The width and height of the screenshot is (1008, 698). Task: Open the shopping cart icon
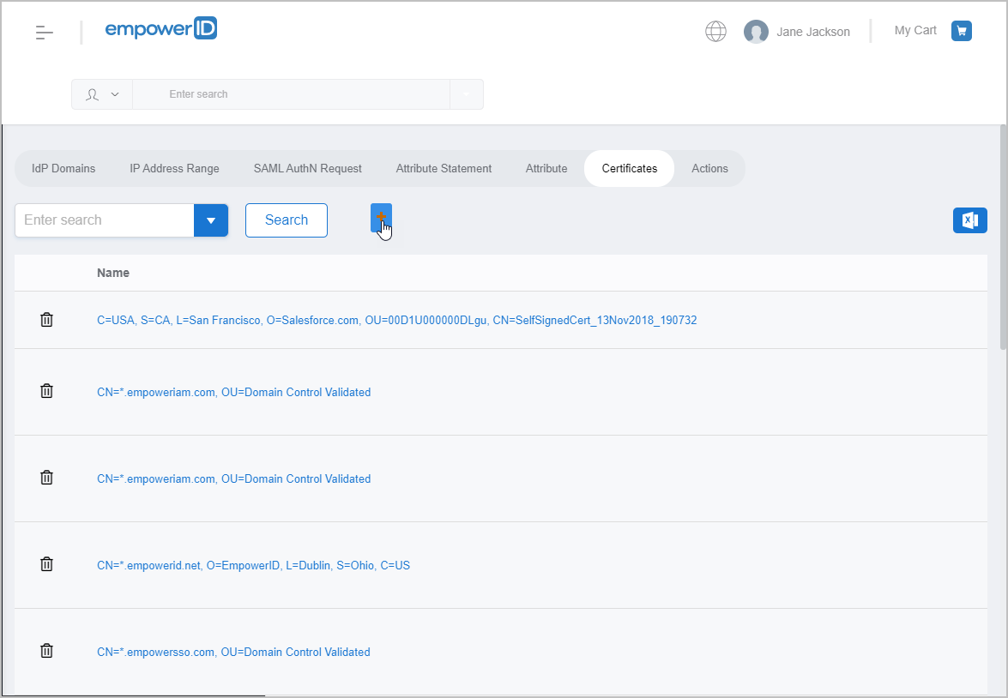(962, 31)
